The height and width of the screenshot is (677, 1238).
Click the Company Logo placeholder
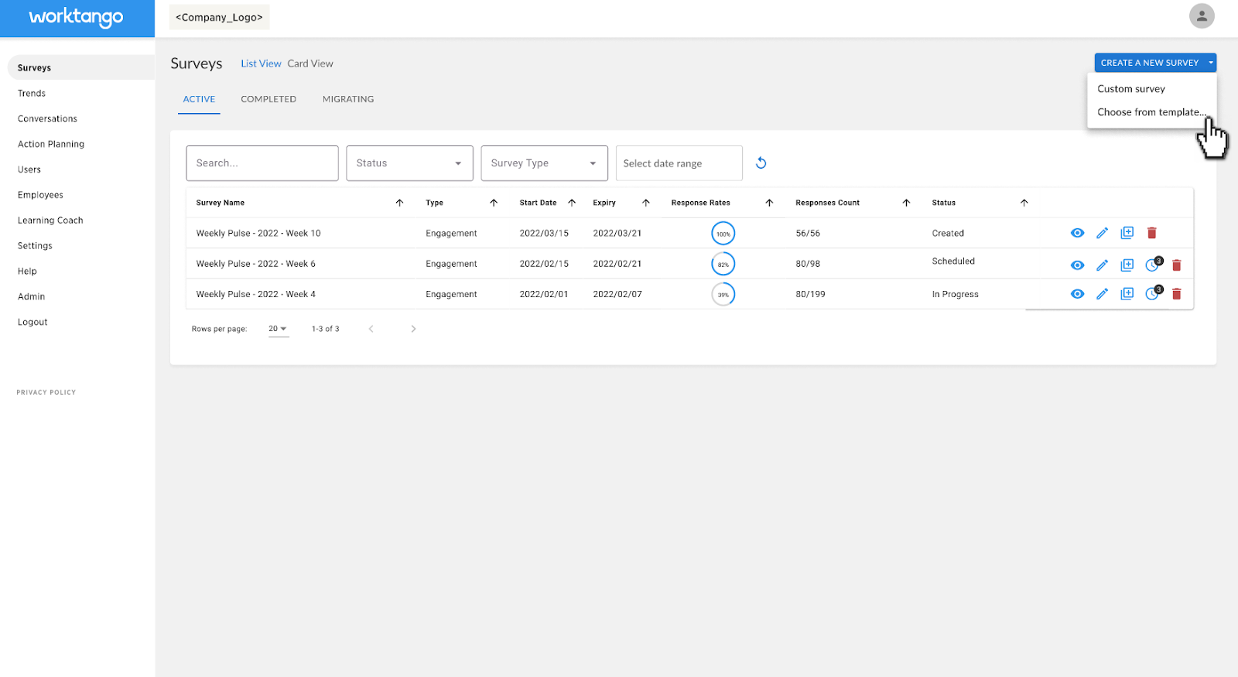pos(219,17)
